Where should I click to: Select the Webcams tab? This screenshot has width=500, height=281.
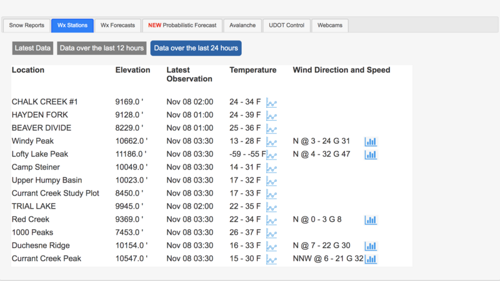point(330,26)
